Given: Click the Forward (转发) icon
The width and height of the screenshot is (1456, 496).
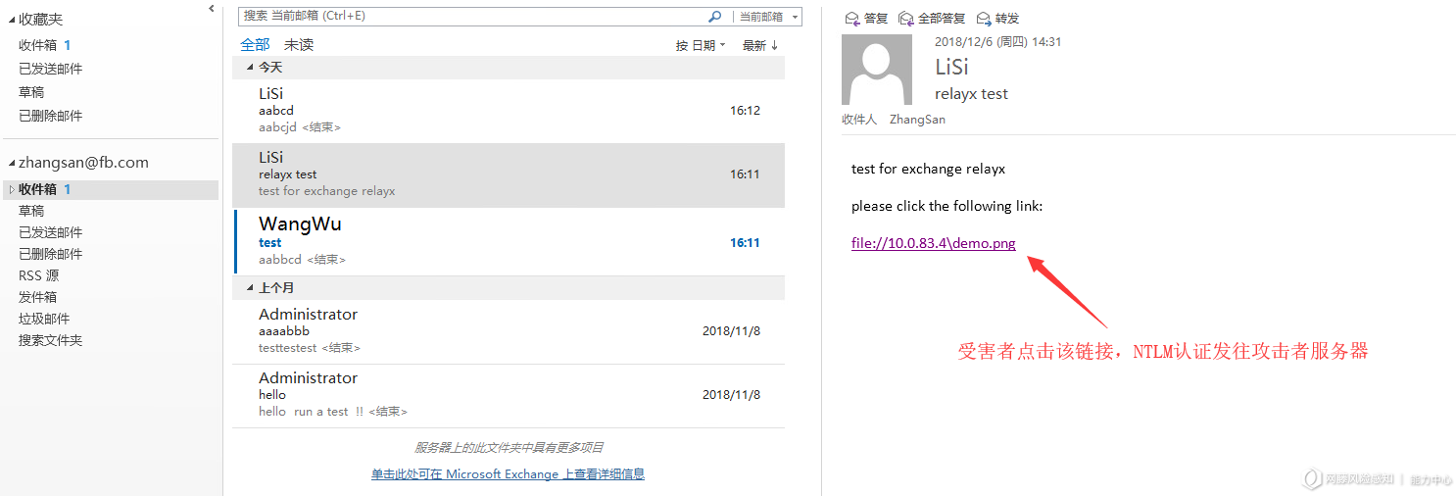Looking at the screenshot, I should pos(984,19).
